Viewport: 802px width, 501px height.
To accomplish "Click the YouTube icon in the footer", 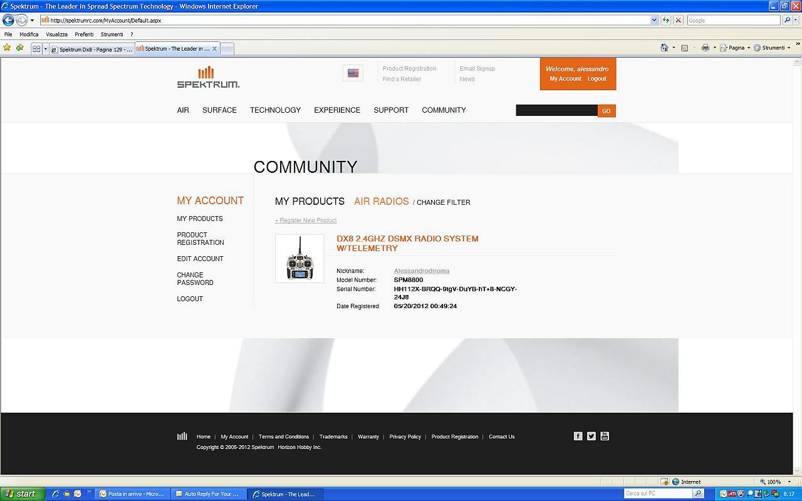I will coord(605,436).
